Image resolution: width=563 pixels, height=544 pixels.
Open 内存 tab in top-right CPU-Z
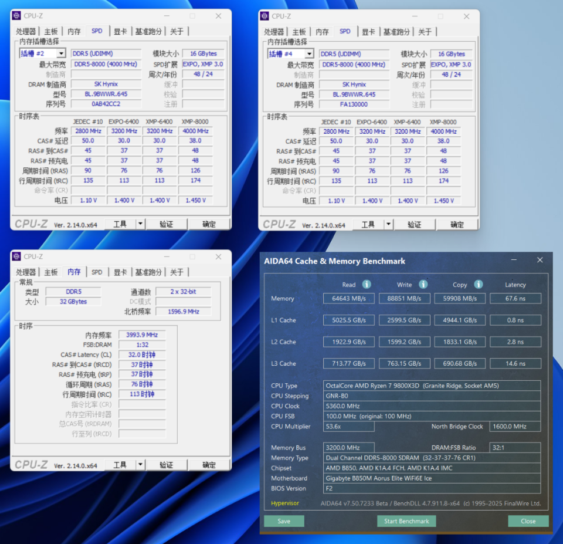click(322, 32)
